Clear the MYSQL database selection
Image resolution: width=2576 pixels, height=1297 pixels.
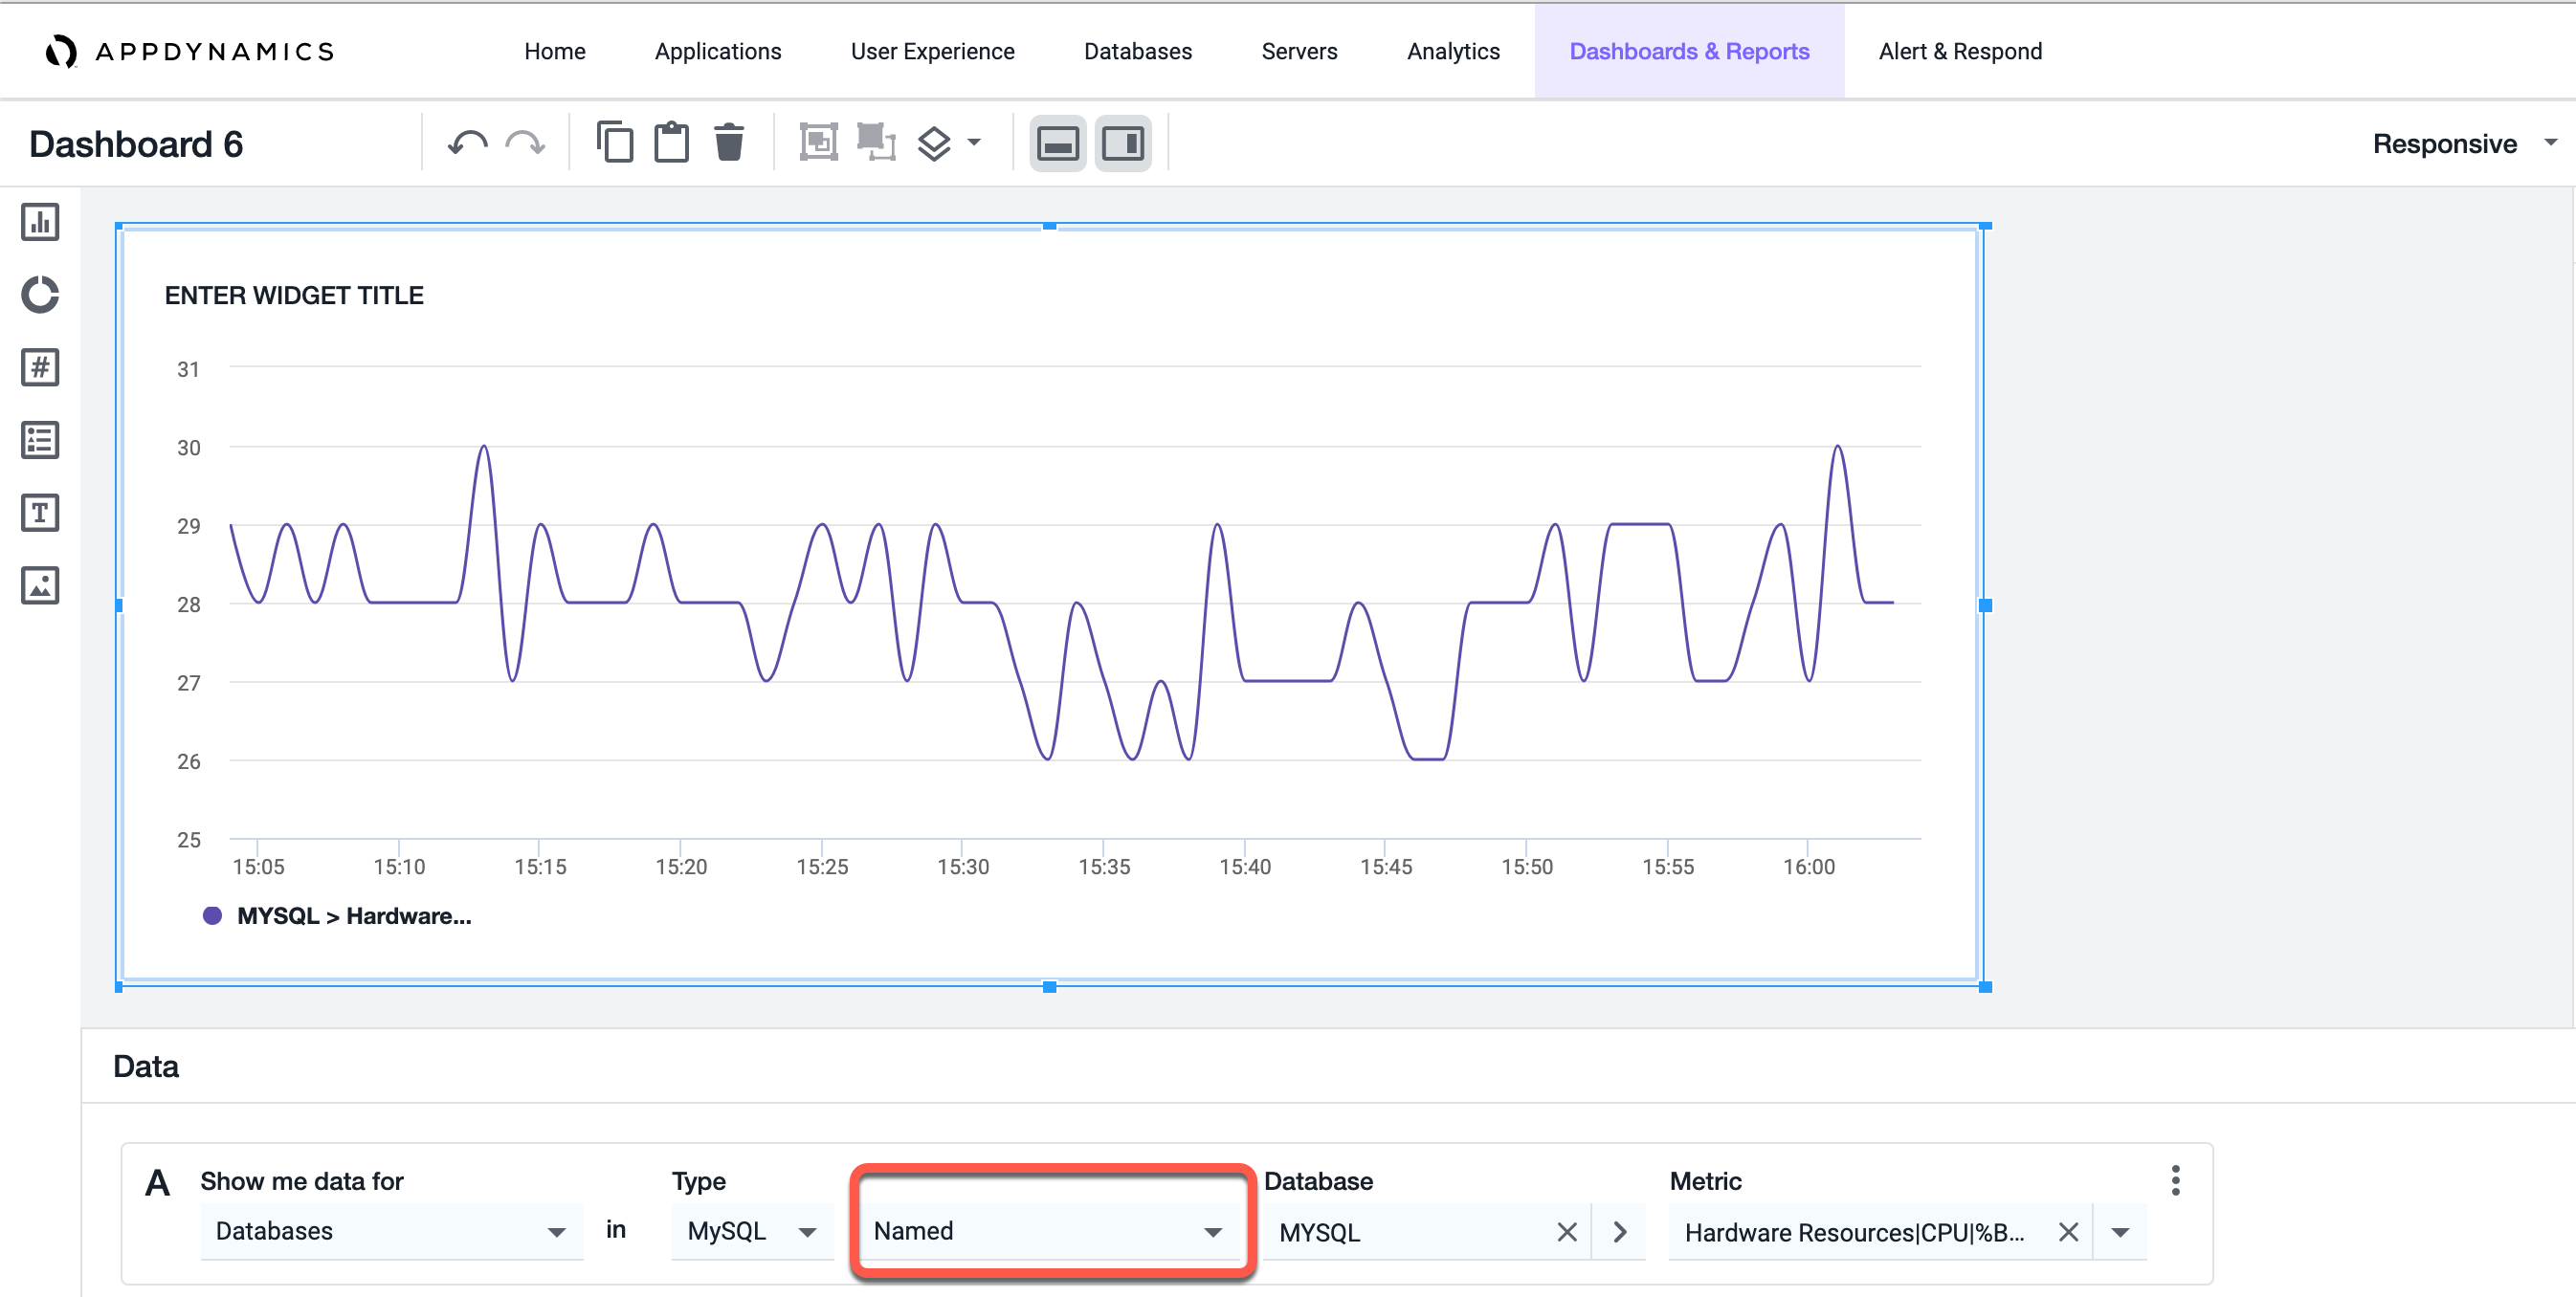pyautogui.click(x=1566, y=1233)
